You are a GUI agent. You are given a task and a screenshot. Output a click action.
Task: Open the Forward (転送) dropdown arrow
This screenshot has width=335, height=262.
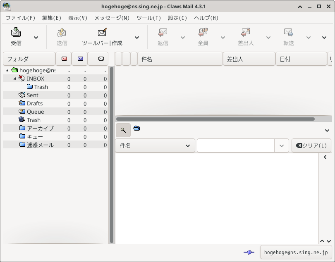point(308,37)
